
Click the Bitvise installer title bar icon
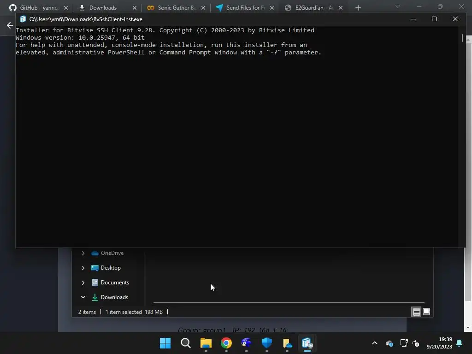23,19
